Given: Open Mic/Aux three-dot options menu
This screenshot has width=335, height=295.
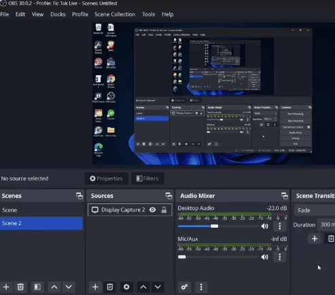Looking at the screenshot, I should [280, 257].
